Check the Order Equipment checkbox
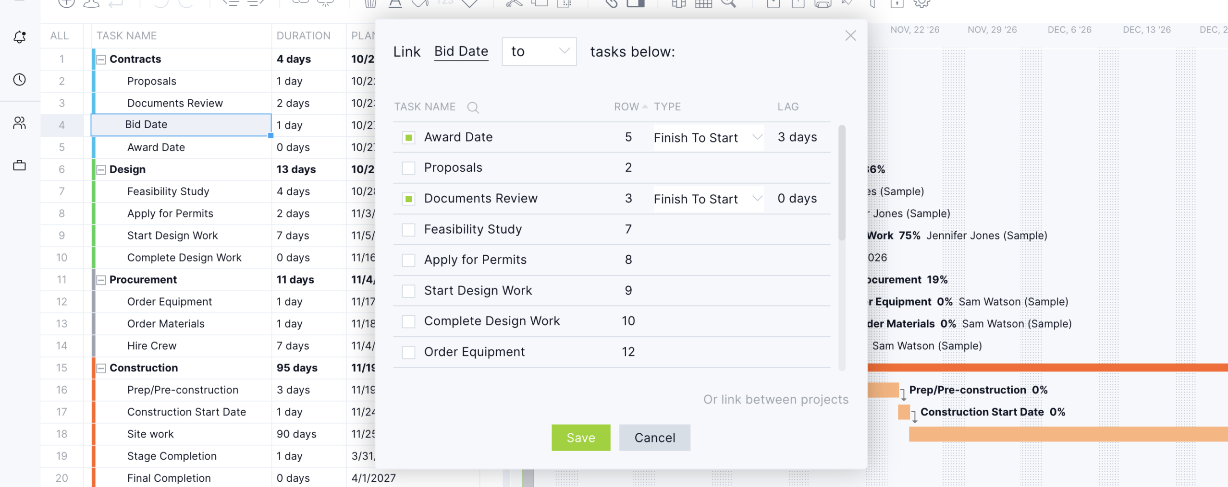Viewport: 1228px width, 487px height. pyautogui.click(x=408, y=352)
